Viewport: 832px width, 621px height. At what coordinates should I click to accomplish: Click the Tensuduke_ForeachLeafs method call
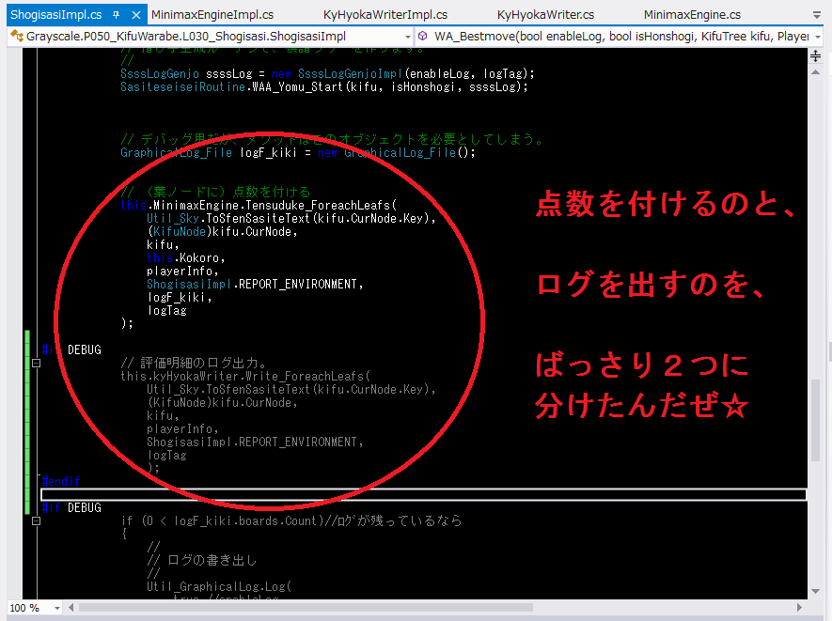coord(319,205)
